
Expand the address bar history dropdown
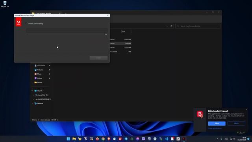click(167, 26)
